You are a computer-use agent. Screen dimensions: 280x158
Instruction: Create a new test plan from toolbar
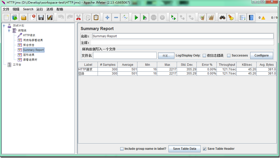point(6,17)
